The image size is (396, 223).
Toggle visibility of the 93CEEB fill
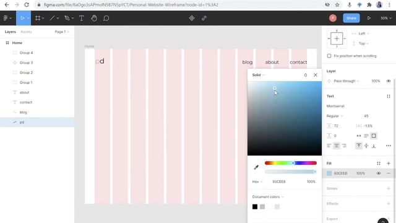[x=378, y=173]
